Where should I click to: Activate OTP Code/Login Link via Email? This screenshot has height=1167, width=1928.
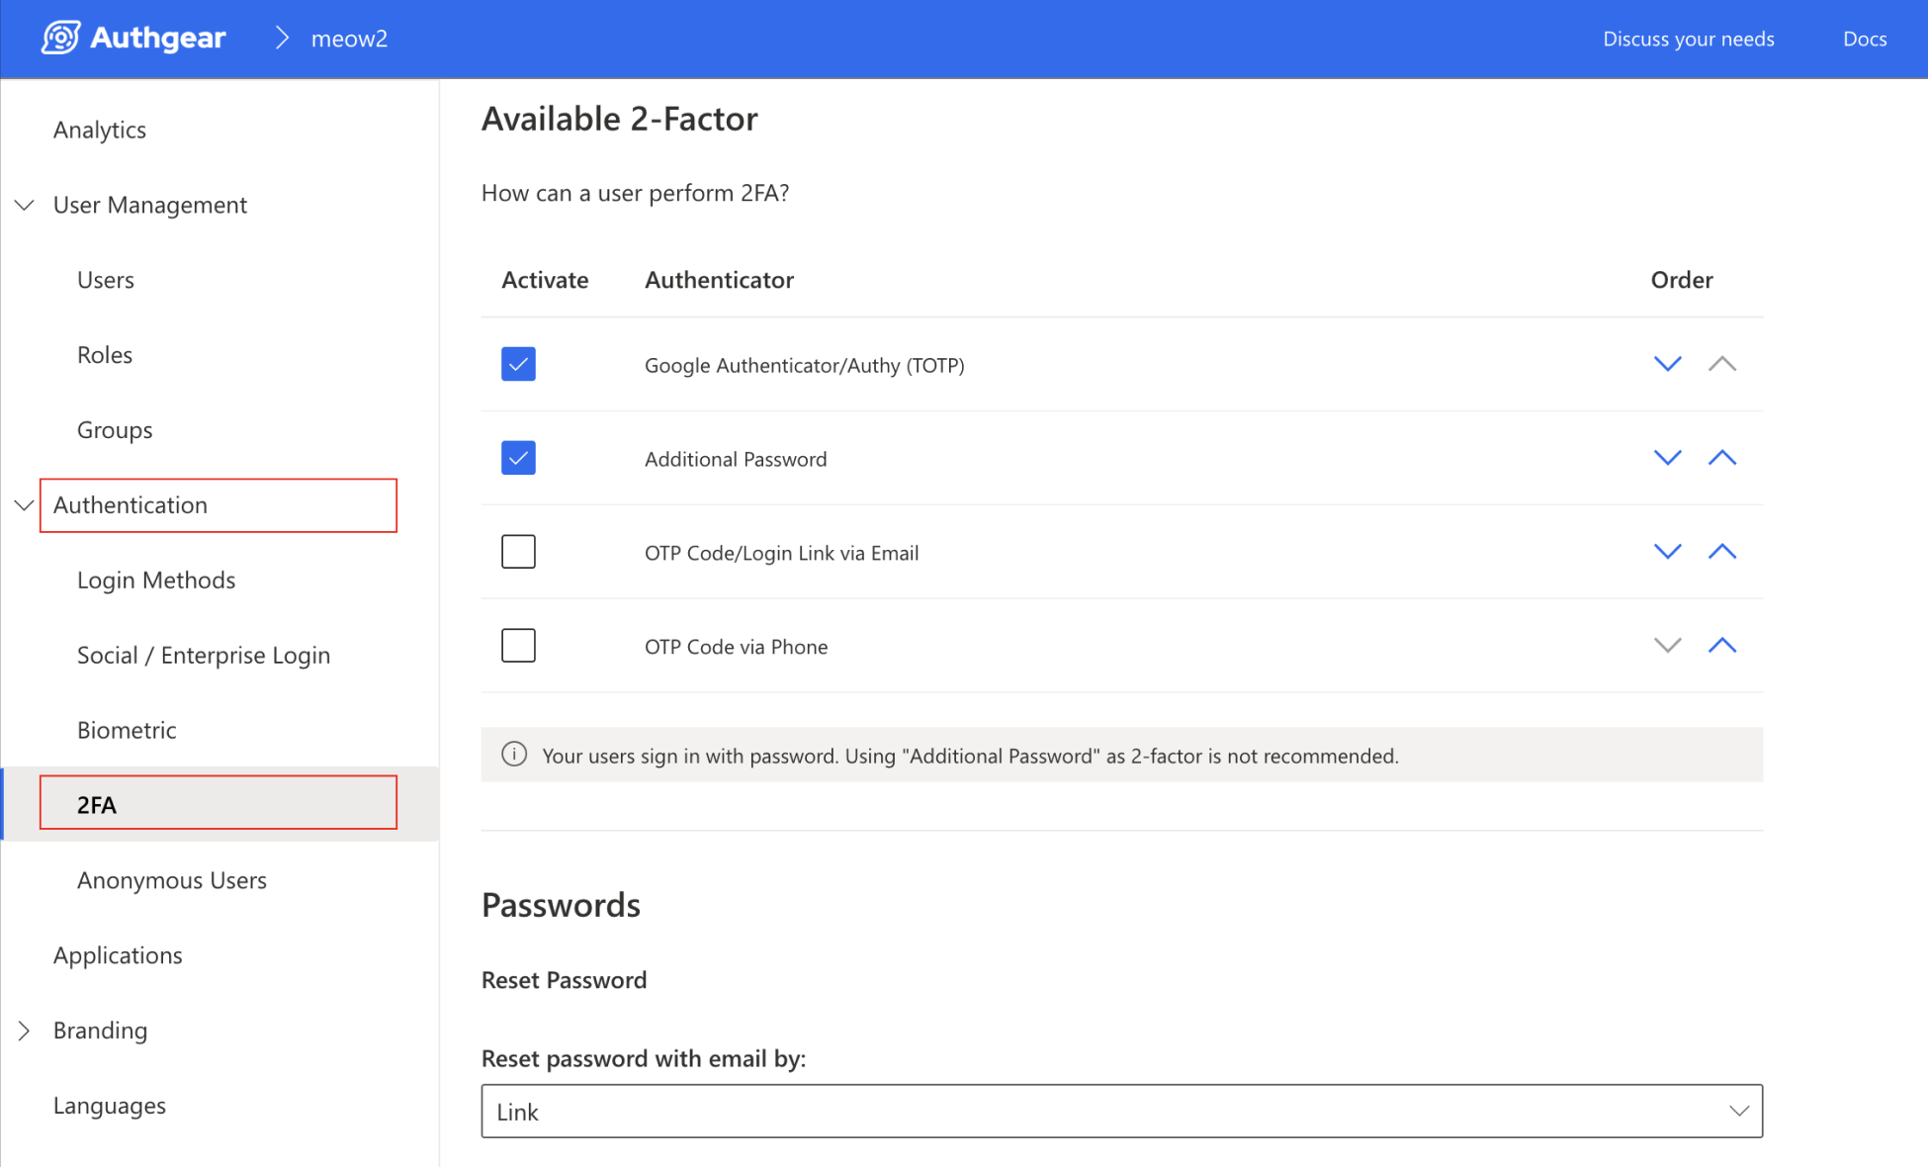click(518, 552)
